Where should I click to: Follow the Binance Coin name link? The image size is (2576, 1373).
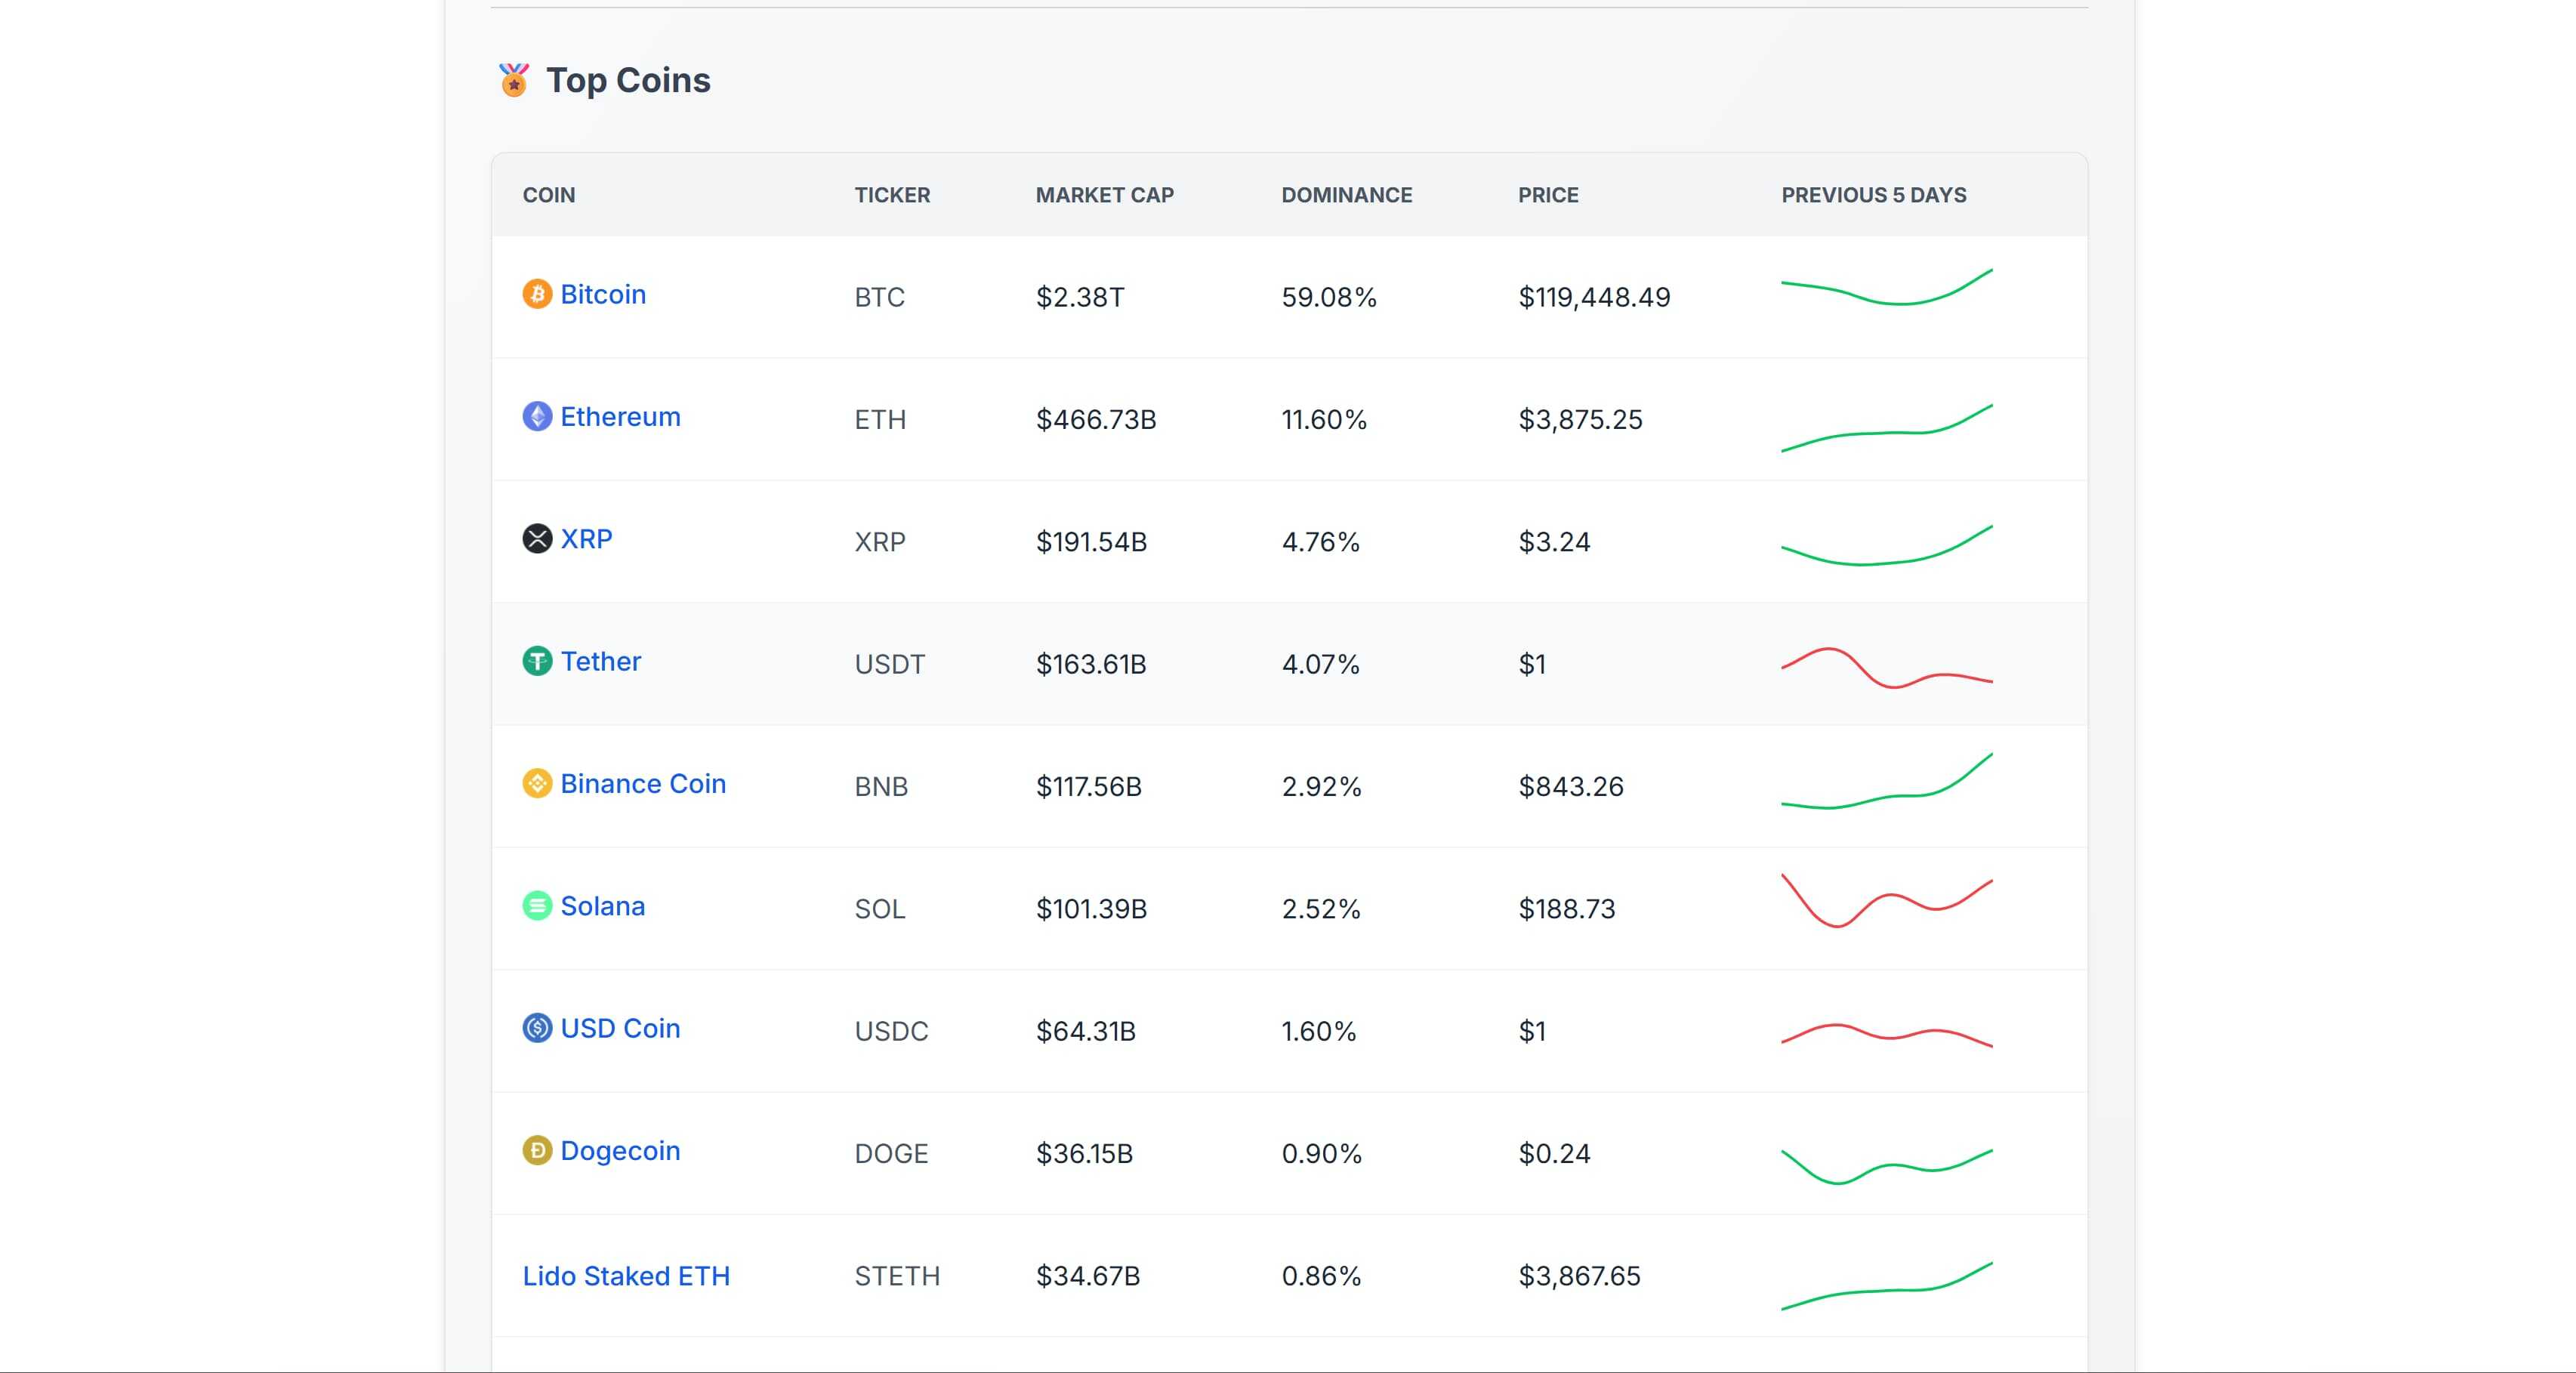642,783
